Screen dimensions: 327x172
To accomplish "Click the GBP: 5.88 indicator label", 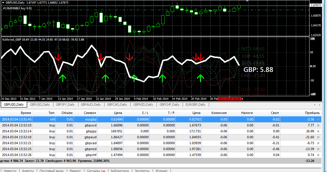I will [258, 70].
